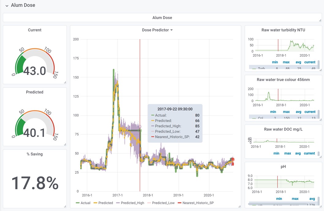The width and height of the screenshot is (324, 211).
Task: Click the Alum Dose text panel resize handle
Action: pos(320,20)
